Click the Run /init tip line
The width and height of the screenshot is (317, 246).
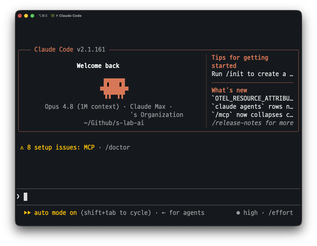click(x=252, y=74)
